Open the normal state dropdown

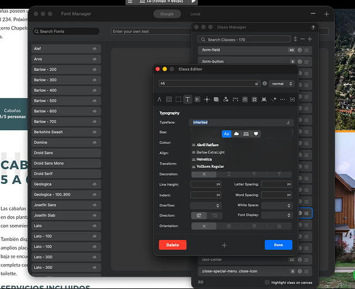click(279, 83)
